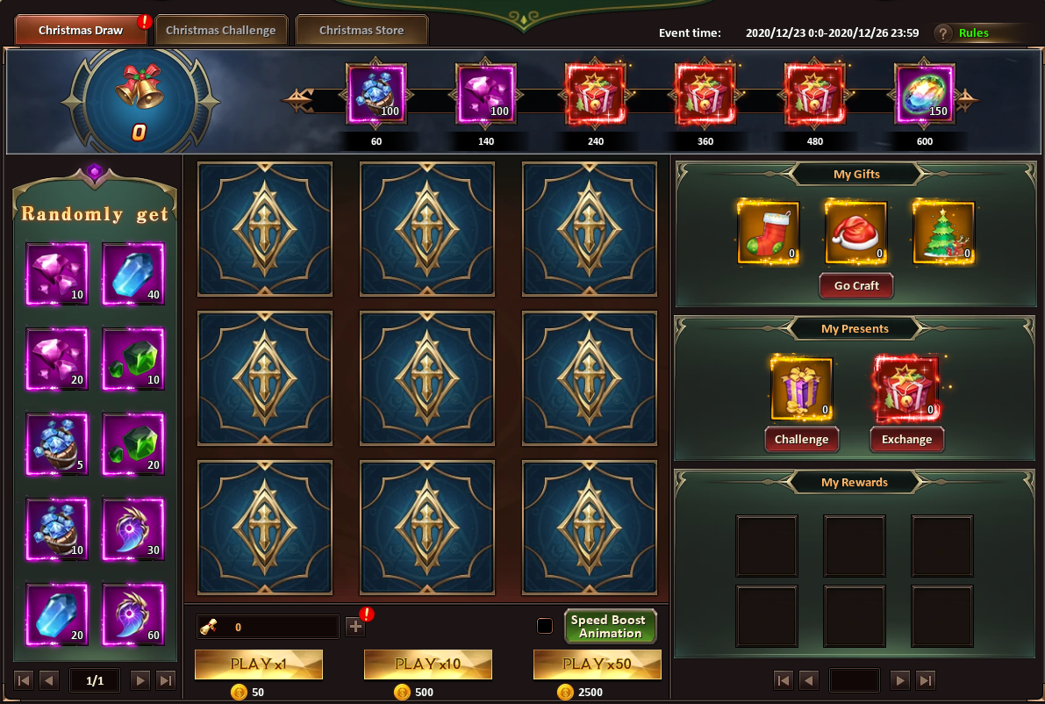
Task: Select the red gift box at 240
Action: 595,94
